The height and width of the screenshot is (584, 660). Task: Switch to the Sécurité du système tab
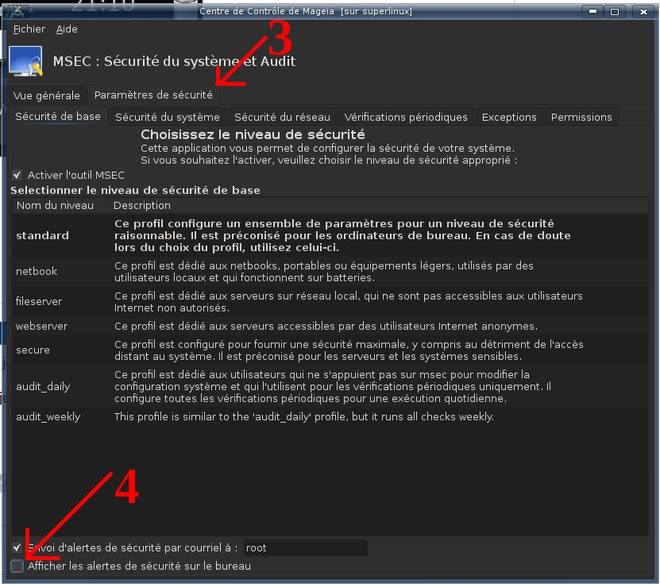point(168,117)
